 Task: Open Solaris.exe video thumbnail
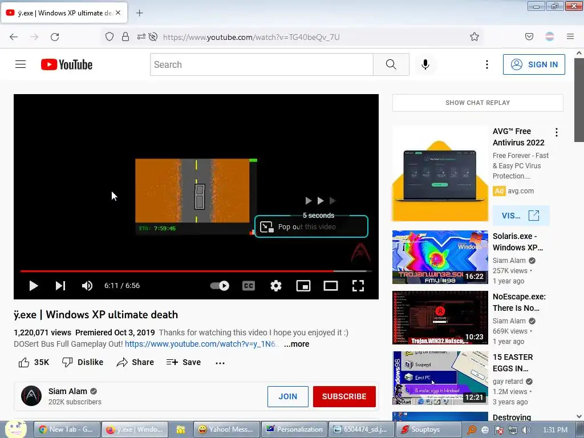pyautogui.click(x=440, y=257)
